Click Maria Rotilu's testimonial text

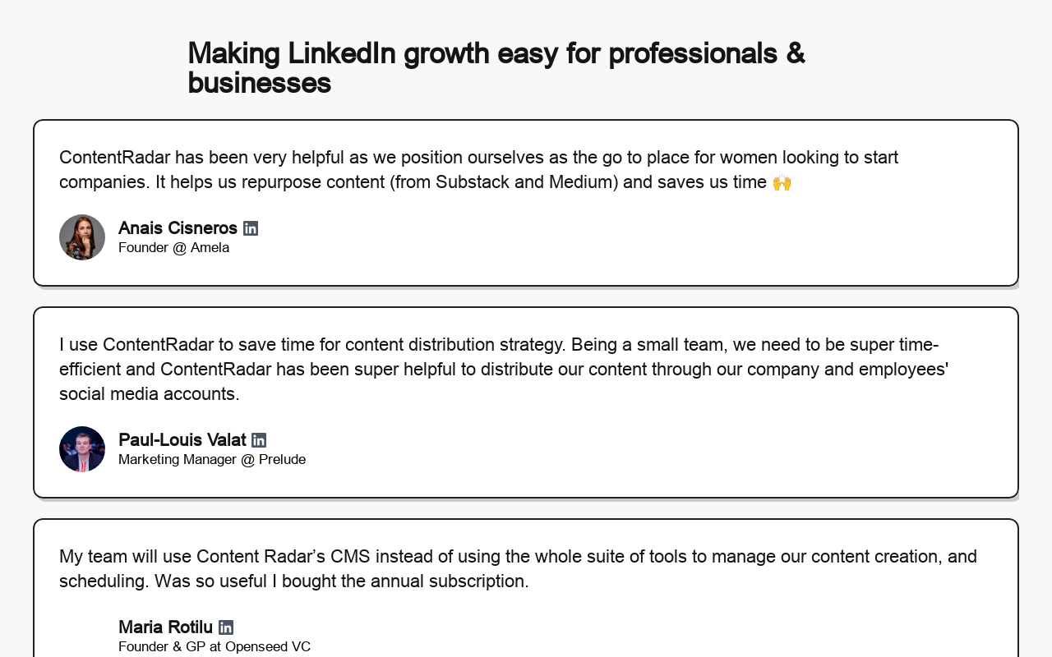coord(518,568)
